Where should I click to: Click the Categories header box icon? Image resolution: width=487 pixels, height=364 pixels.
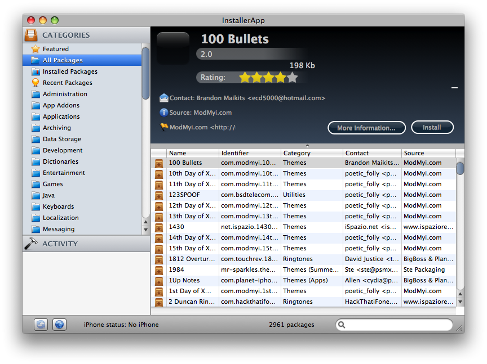tap(31, 35)
